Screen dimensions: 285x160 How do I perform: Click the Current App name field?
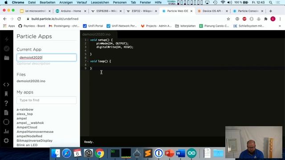click(46, 57)
